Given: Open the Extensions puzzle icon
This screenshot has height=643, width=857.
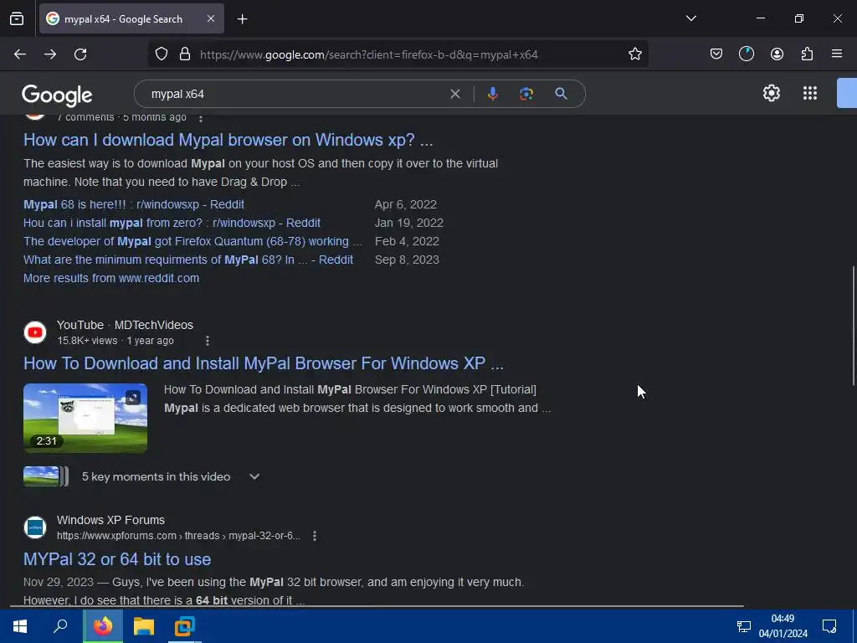Looking at the screenshot, I should (x=807, y=54).
